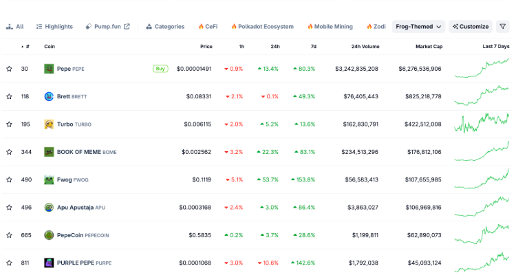Image resolution: width=516 pixels, height=275 pixels.
Task: Sort by the 1h change column
Action: (x=241, y=47)
